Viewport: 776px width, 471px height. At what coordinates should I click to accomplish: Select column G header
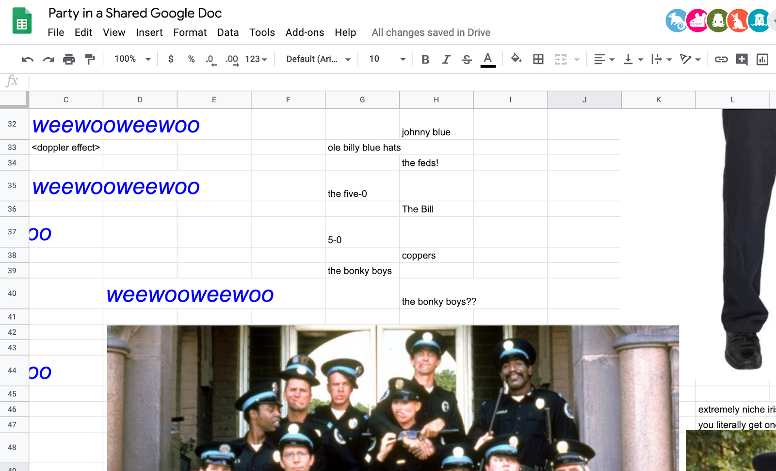362,100
